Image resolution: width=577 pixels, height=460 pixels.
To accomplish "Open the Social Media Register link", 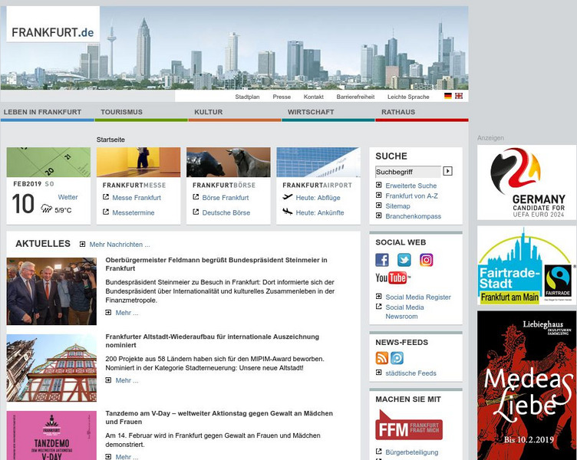I will pos(418,297).
